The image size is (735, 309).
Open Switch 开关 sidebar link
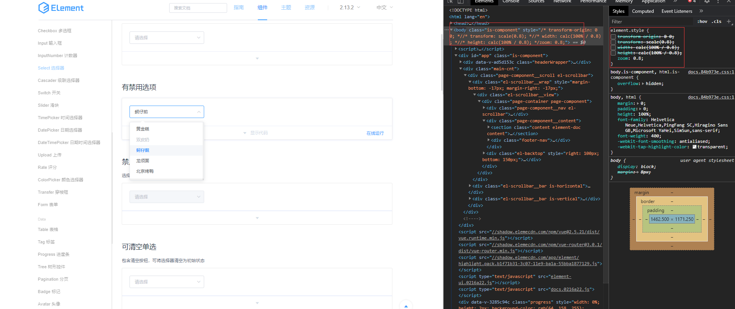coord(49,93)
